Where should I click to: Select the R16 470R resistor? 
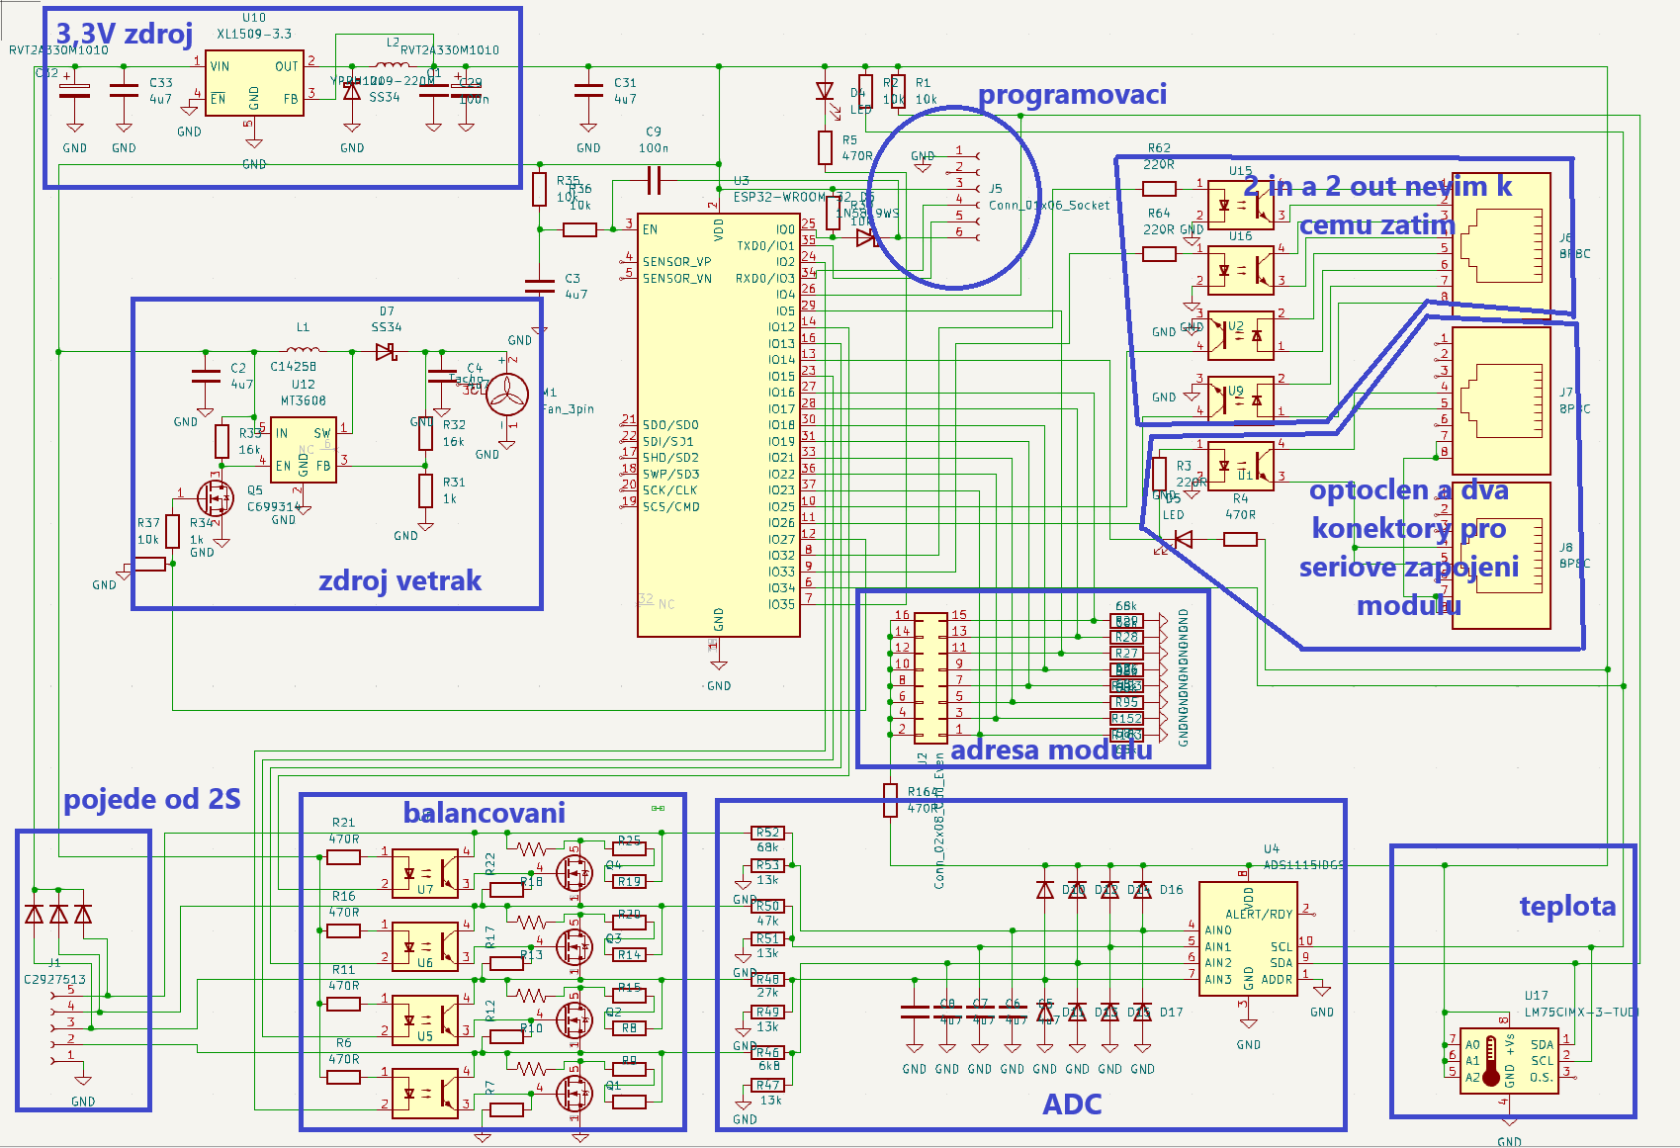click(x=343, y=930)
